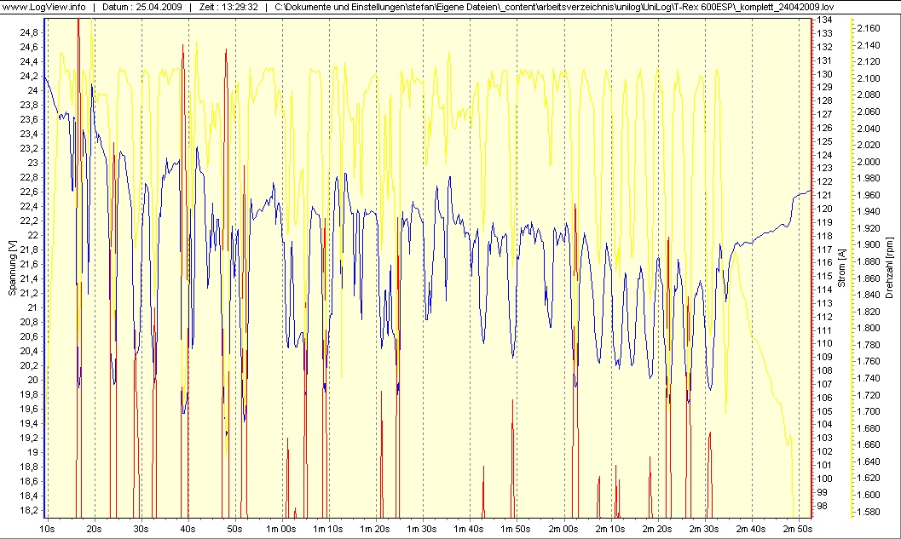Screen dimensions: 901x539
Task: Click the 1m 00s time axis marker
Action: (x=280, y=529)
